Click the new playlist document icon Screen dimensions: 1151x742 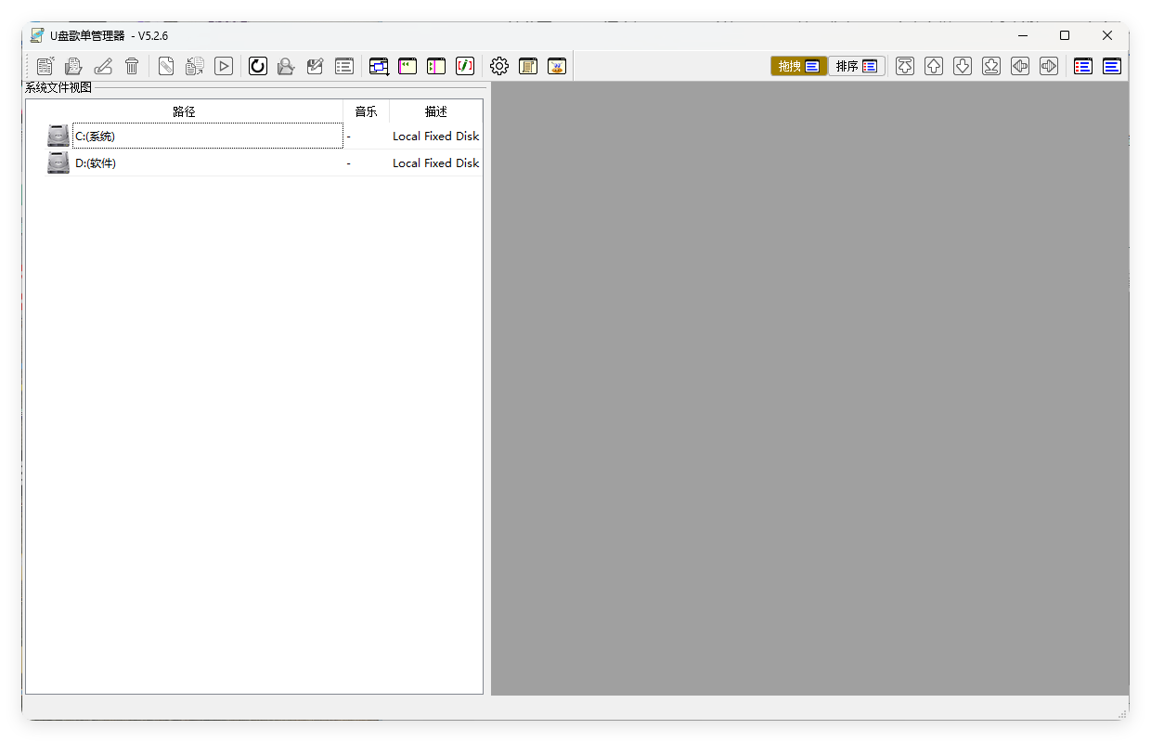[x=45, y=66]
